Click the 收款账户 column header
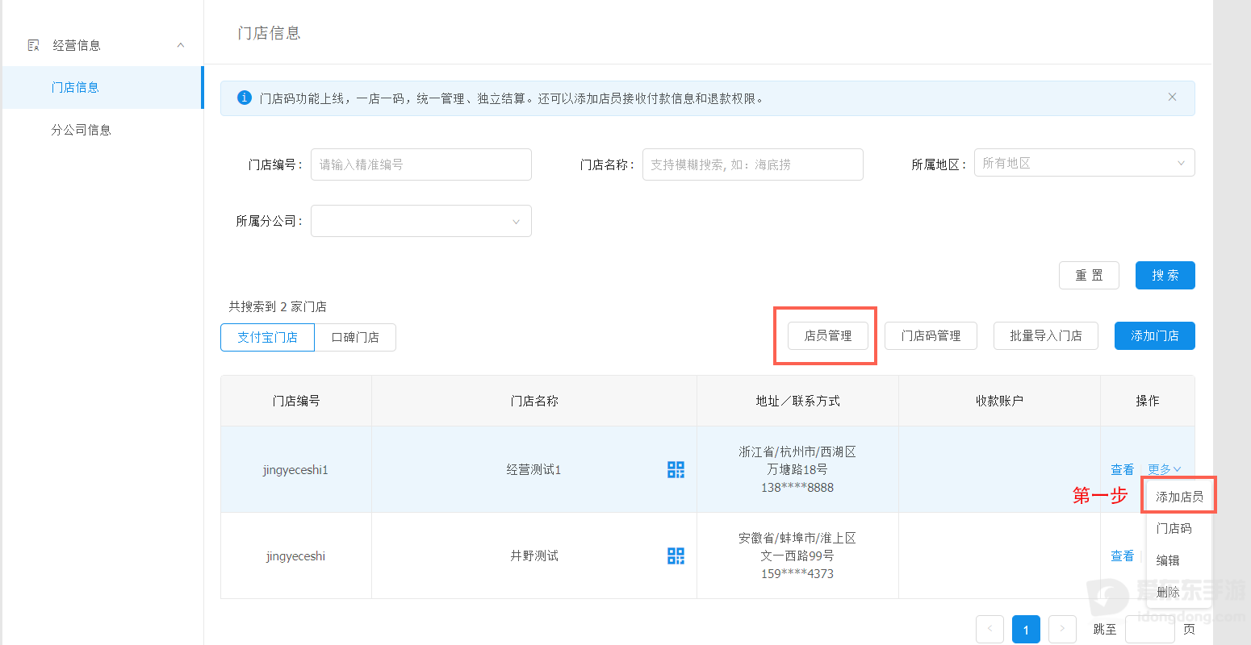This screenshot has width=1251, height=645. 999,401
